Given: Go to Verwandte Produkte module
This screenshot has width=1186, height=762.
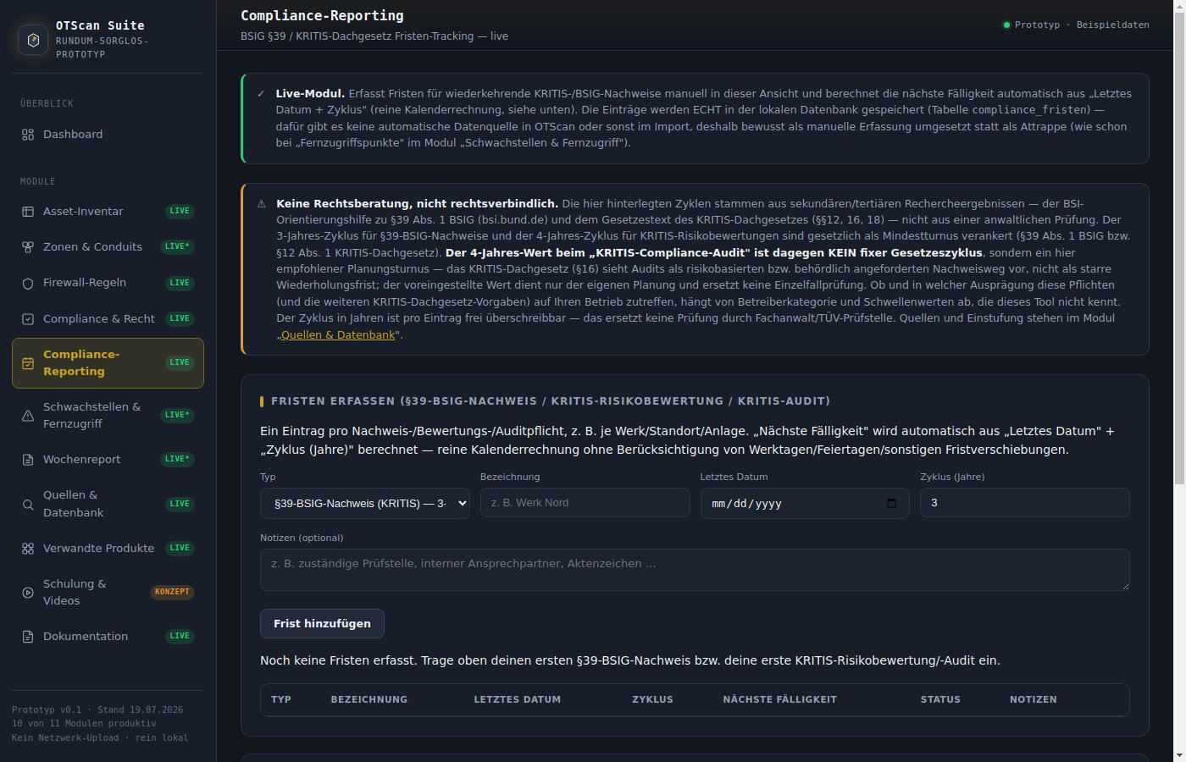Looking at the screenshot, I should pos(108,549).
